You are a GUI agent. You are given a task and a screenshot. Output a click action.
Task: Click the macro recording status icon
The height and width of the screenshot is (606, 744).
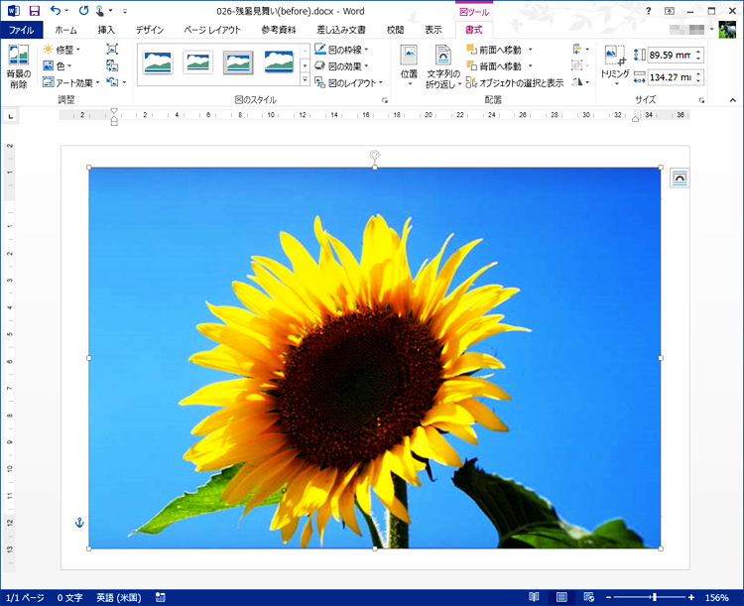click(161, 597)
